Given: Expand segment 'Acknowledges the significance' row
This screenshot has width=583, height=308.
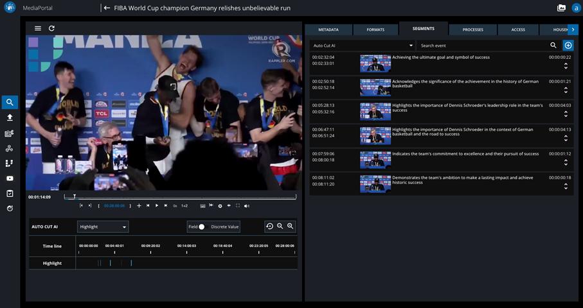Looking at the screenshot, I should [x=566, y=90].
